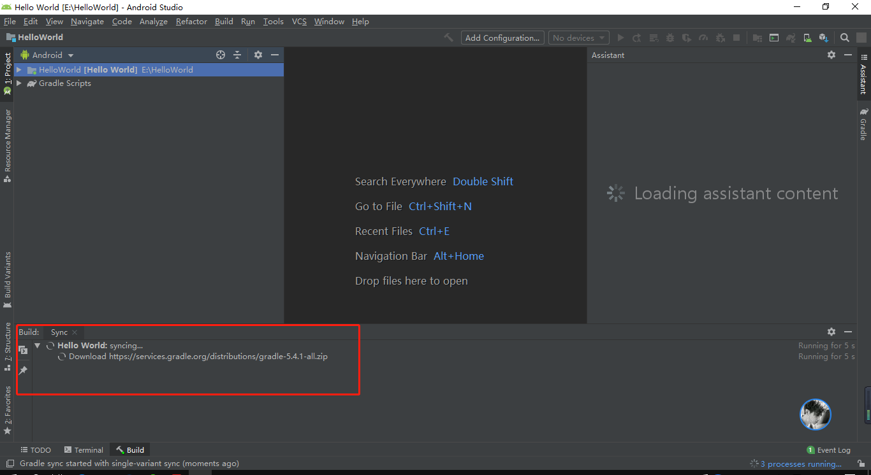The height and width of the screenshot is (475, 871).
Task: Open Build panel gear options
Action: (x=831, y=332)
